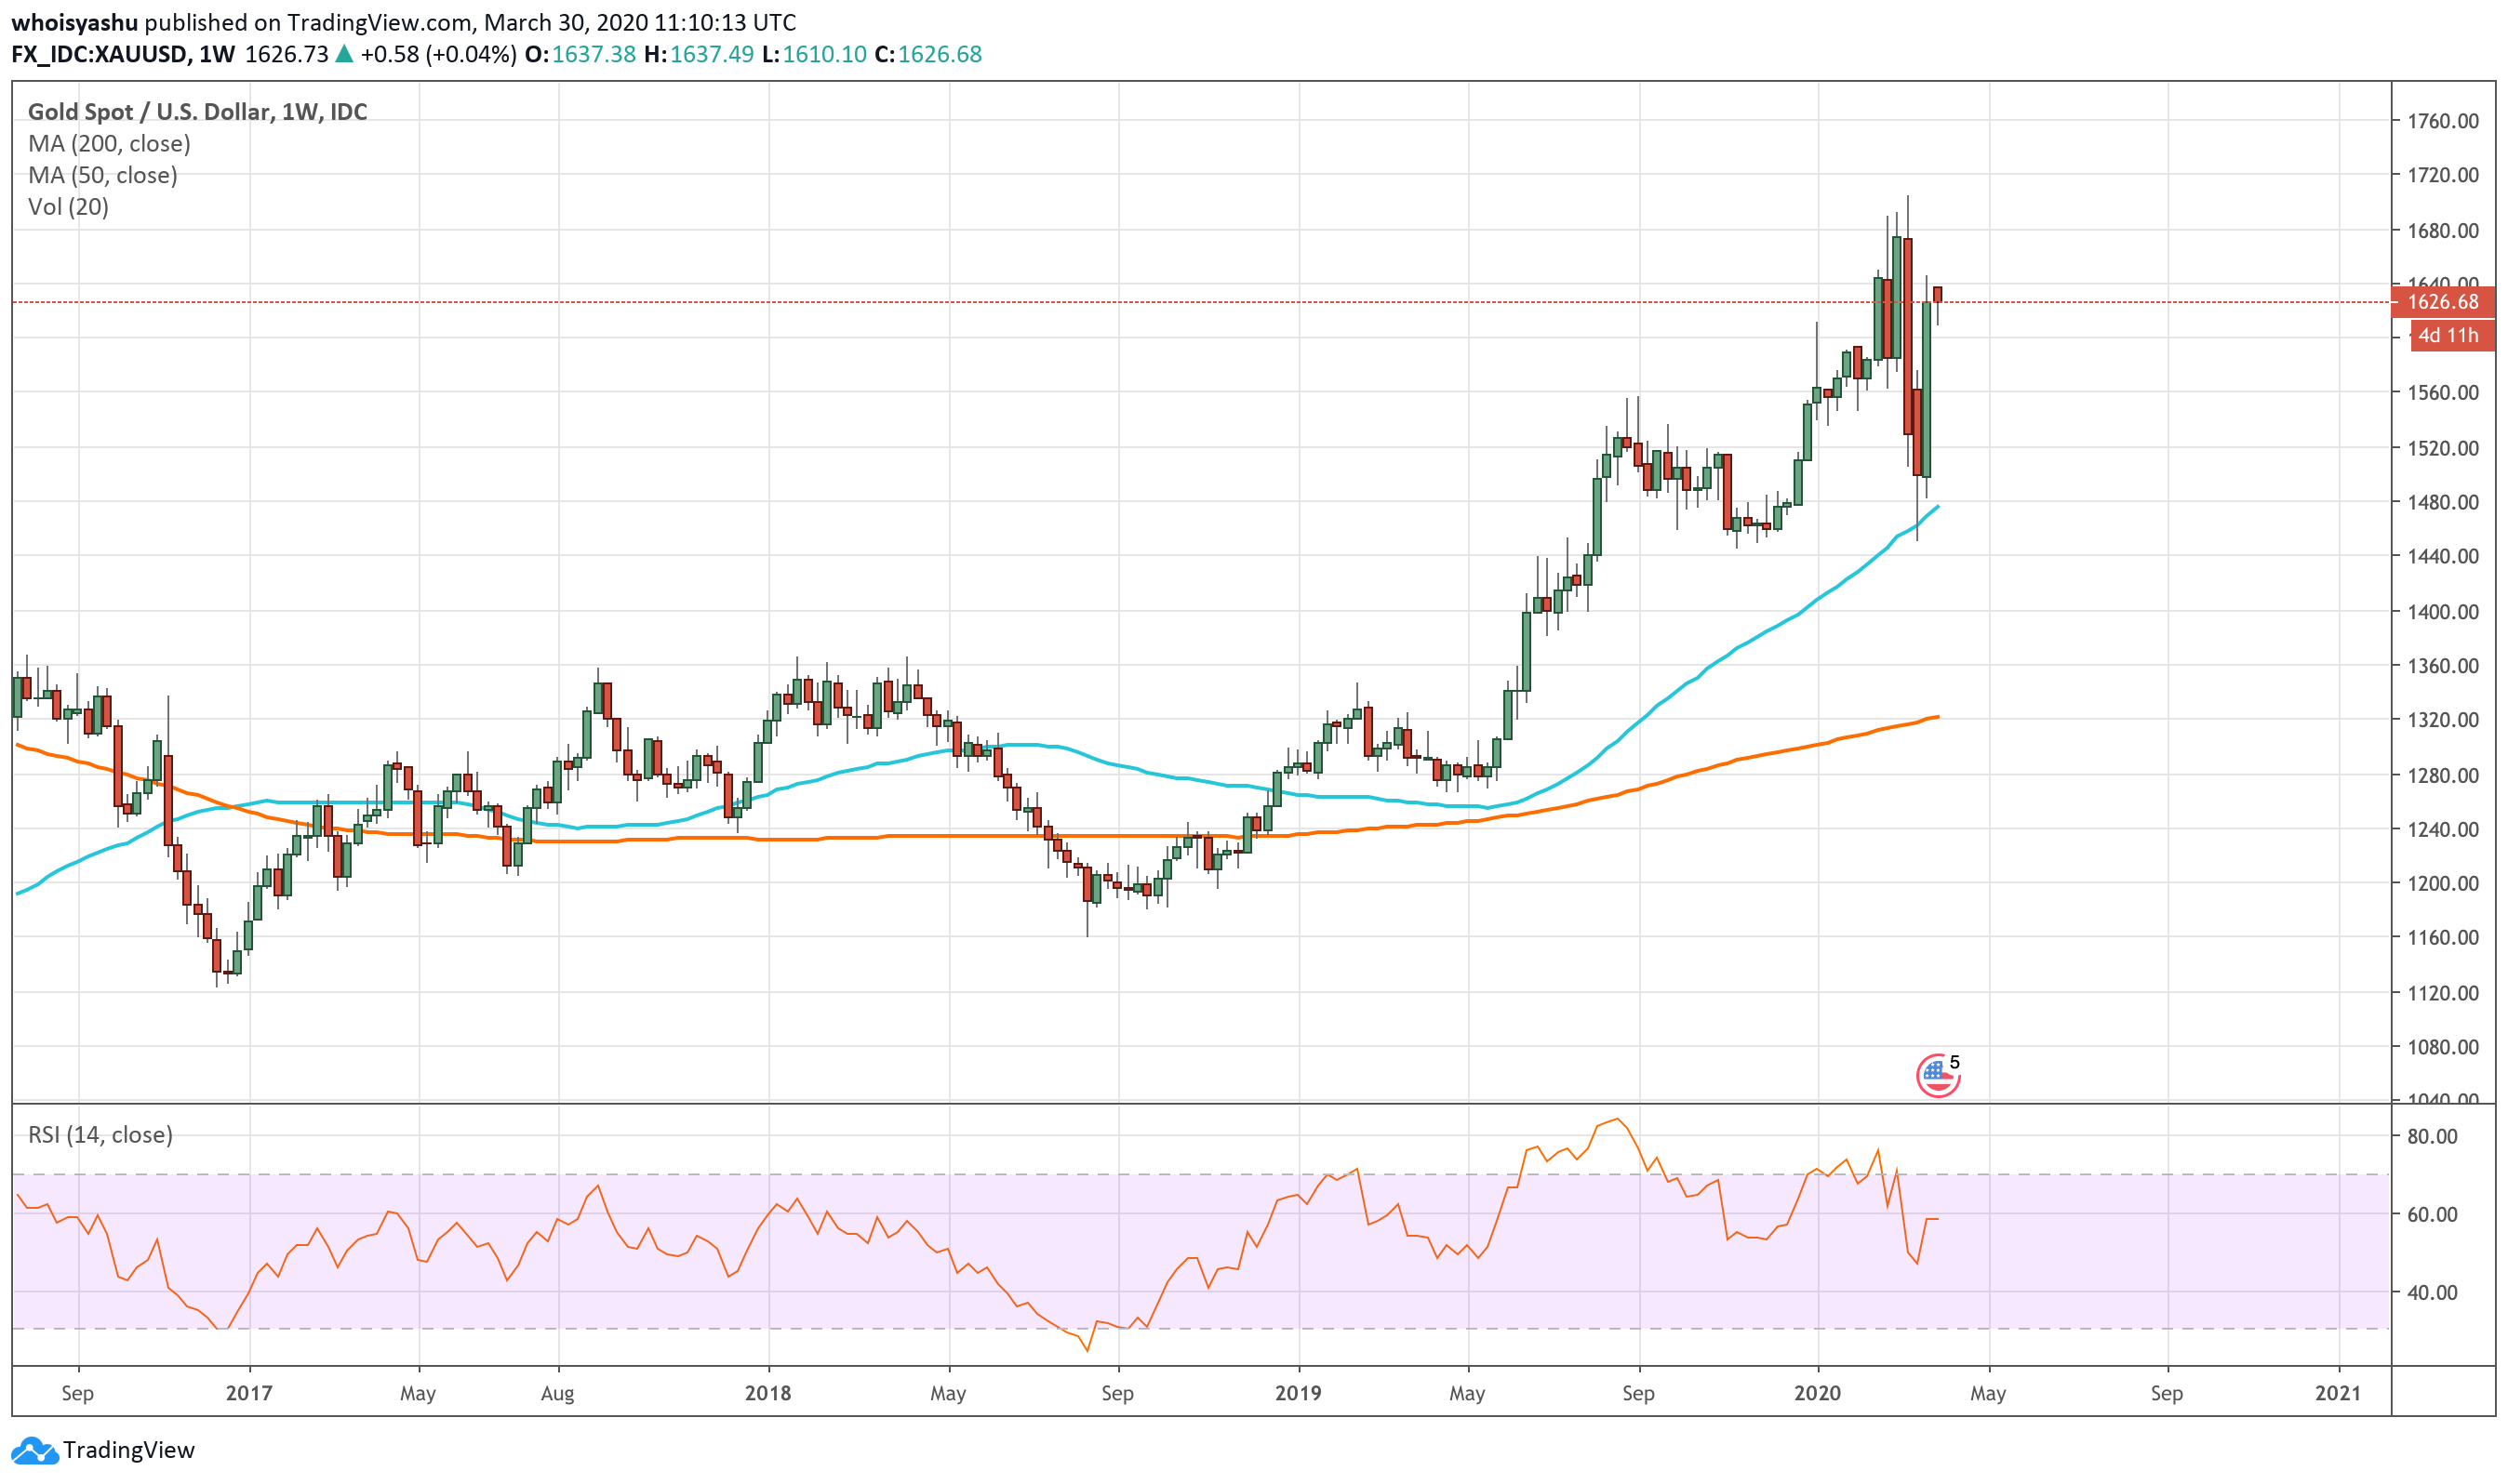Select the MA (50, close) indicator label
2508x1484 pixels.
(103, 175)
